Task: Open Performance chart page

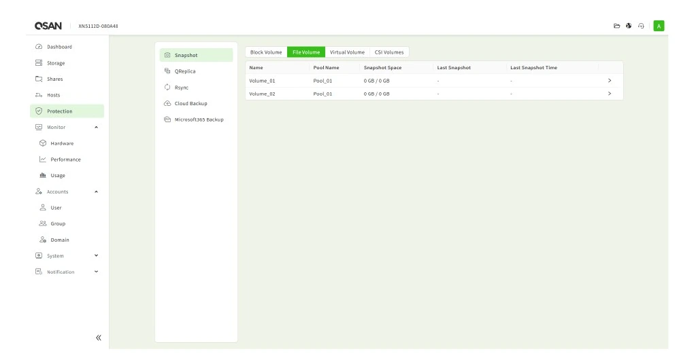Action: (x=65, y=160)
